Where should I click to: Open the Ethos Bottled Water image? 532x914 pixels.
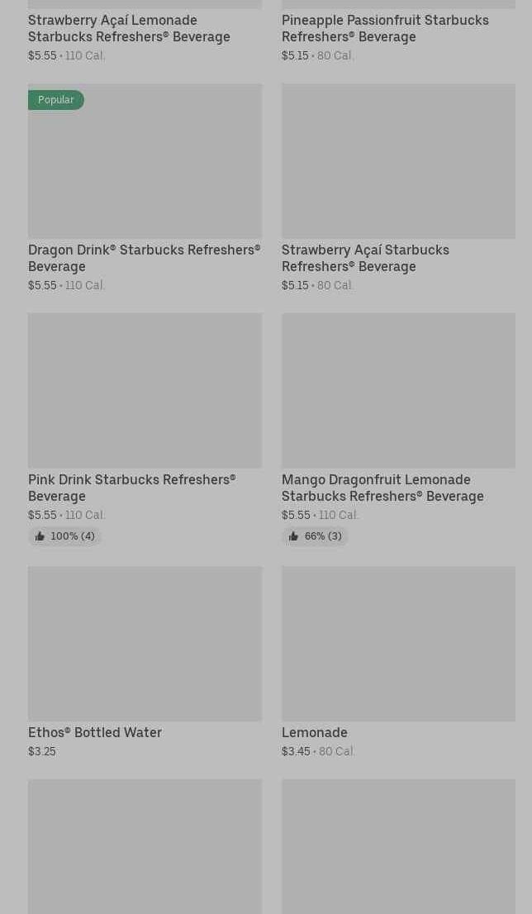(x=145, y=644)
